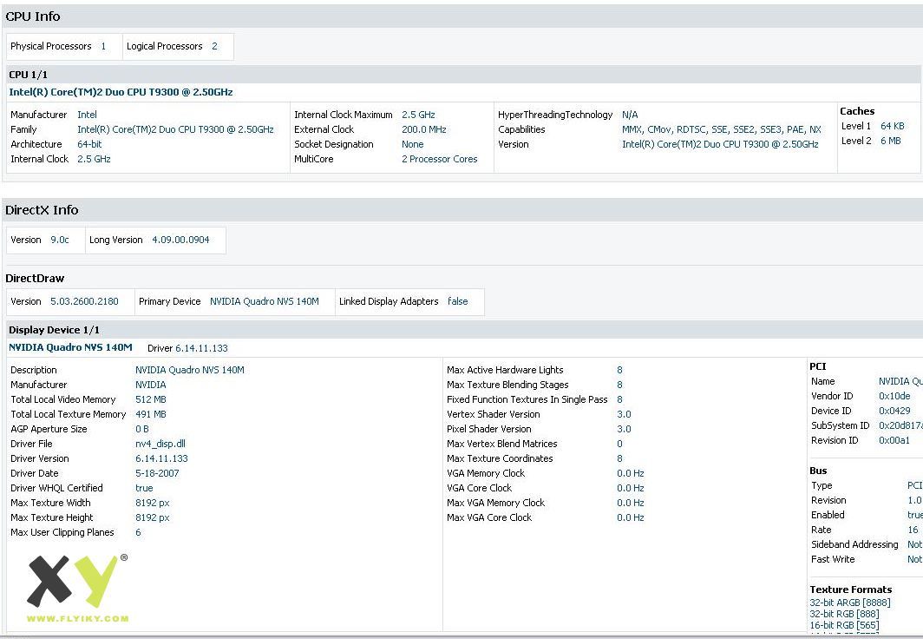The image size is (923, 639).
Task: Select the Max Texture Blending Stages value
Action: 620,385
